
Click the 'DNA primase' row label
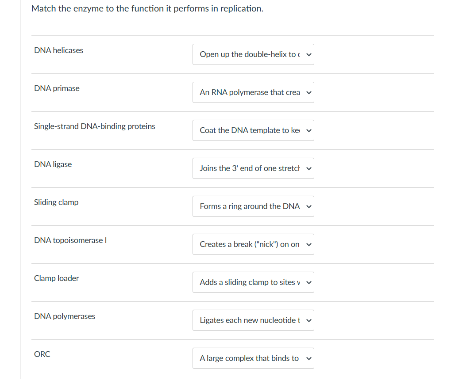(x=57, y=88)
